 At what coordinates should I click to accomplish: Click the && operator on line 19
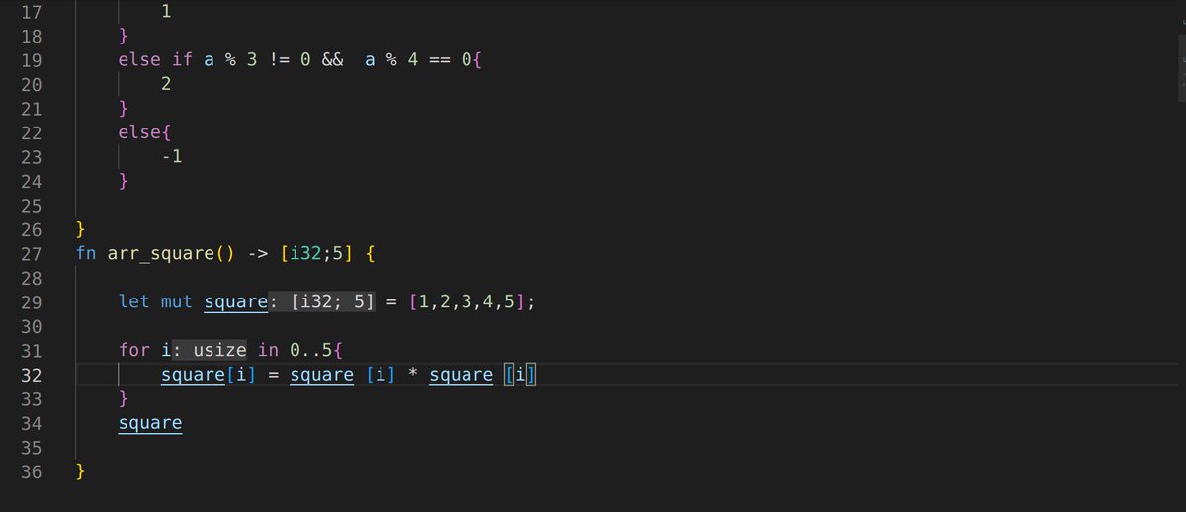[x=332, y=60]
